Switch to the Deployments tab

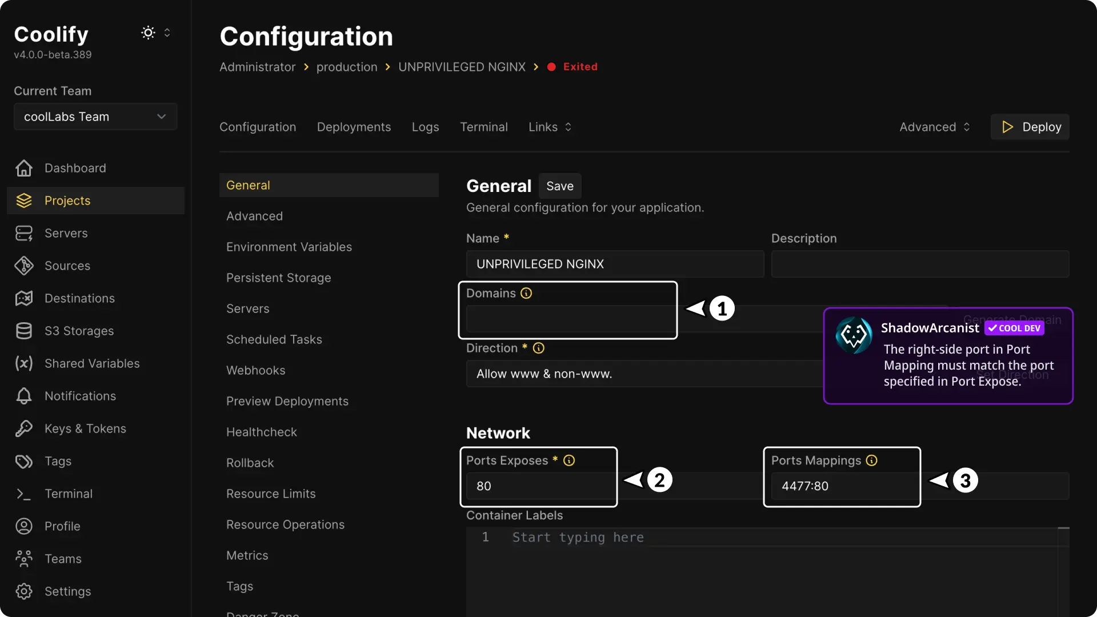coord(354,127)
